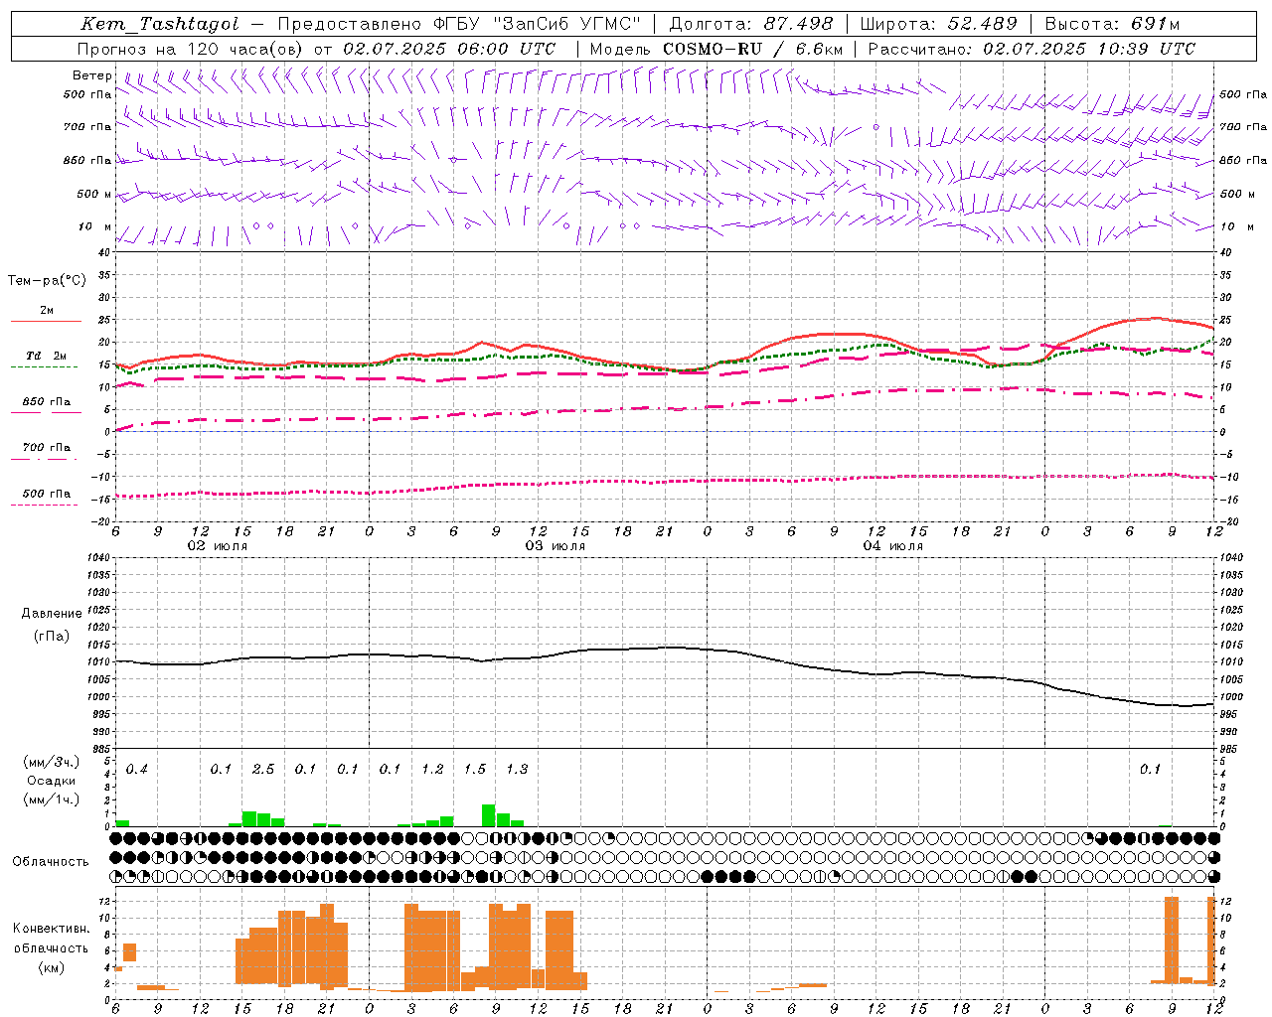The height and width of the screenshot is (1017, 1272).
Task: Click the Облачность cloud cover label
Action: tap(51, 862)
